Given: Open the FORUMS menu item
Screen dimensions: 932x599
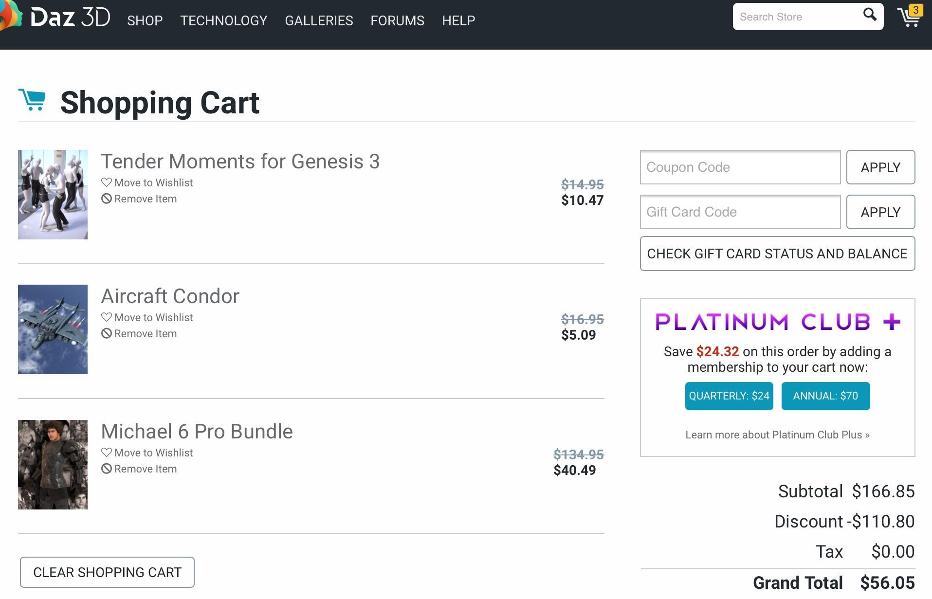Looking at the screenshot, I should (x=397, y=20).
